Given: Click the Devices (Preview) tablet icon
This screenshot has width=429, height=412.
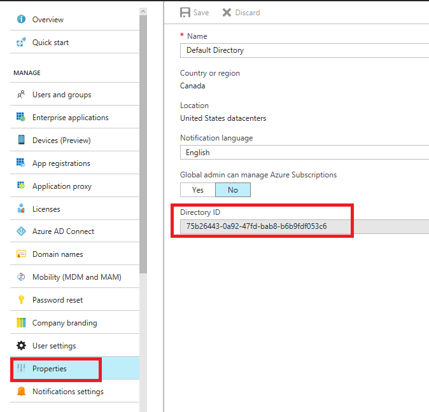Looking at the screenshot, I should (22, 140).
